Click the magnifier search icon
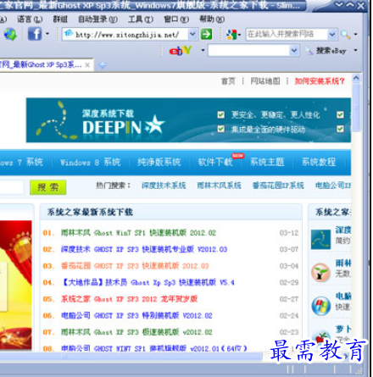The height and width of the screenshot is (377, 373). pos(345,35)
